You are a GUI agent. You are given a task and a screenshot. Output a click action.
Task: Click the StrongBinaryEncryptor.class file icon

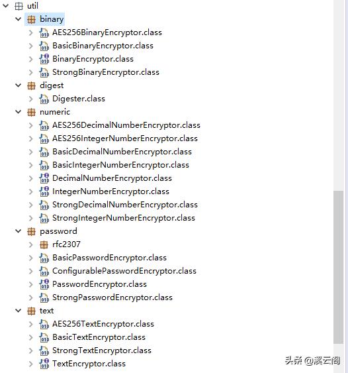[x=44, y=73]
